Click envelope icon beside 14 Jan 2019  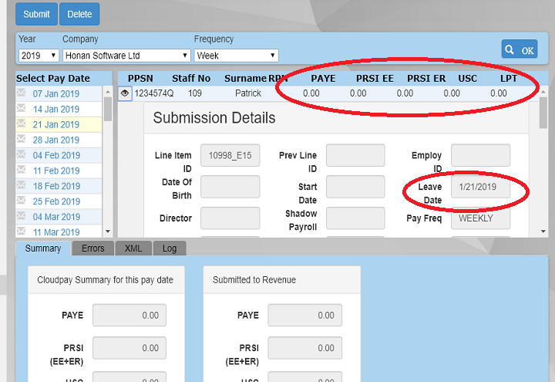[x=22, y=109]
